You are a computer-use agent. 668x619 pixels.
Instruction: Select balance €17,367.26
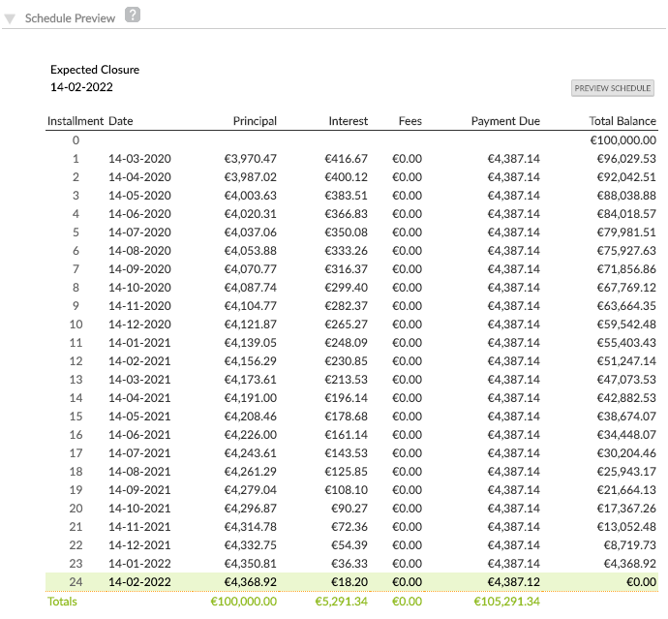(626, 509)
